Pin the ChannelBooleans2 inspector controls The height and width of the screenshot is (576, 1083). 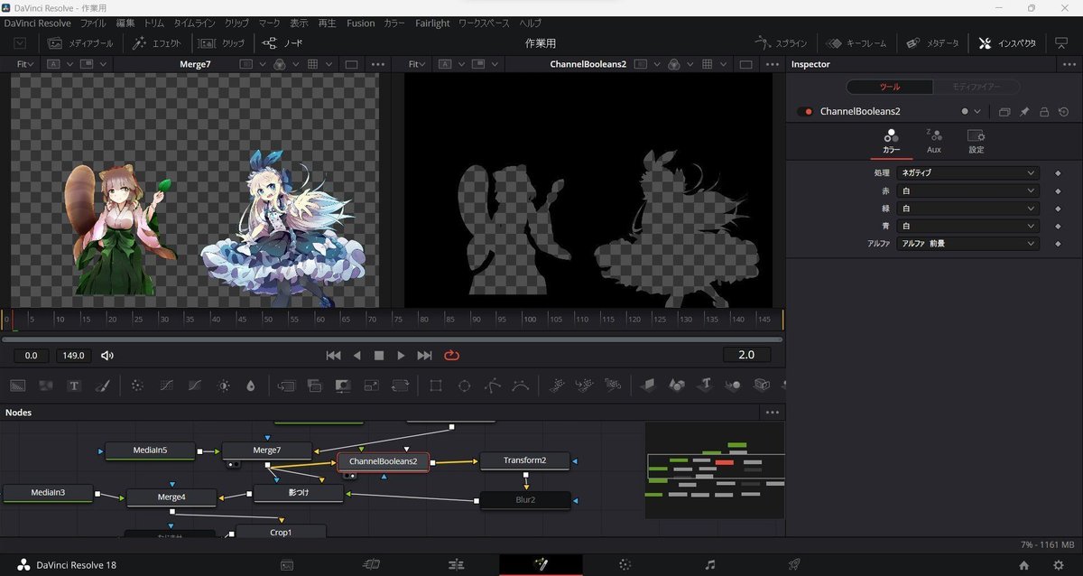pyautogui.click(x=1024, y=112)
